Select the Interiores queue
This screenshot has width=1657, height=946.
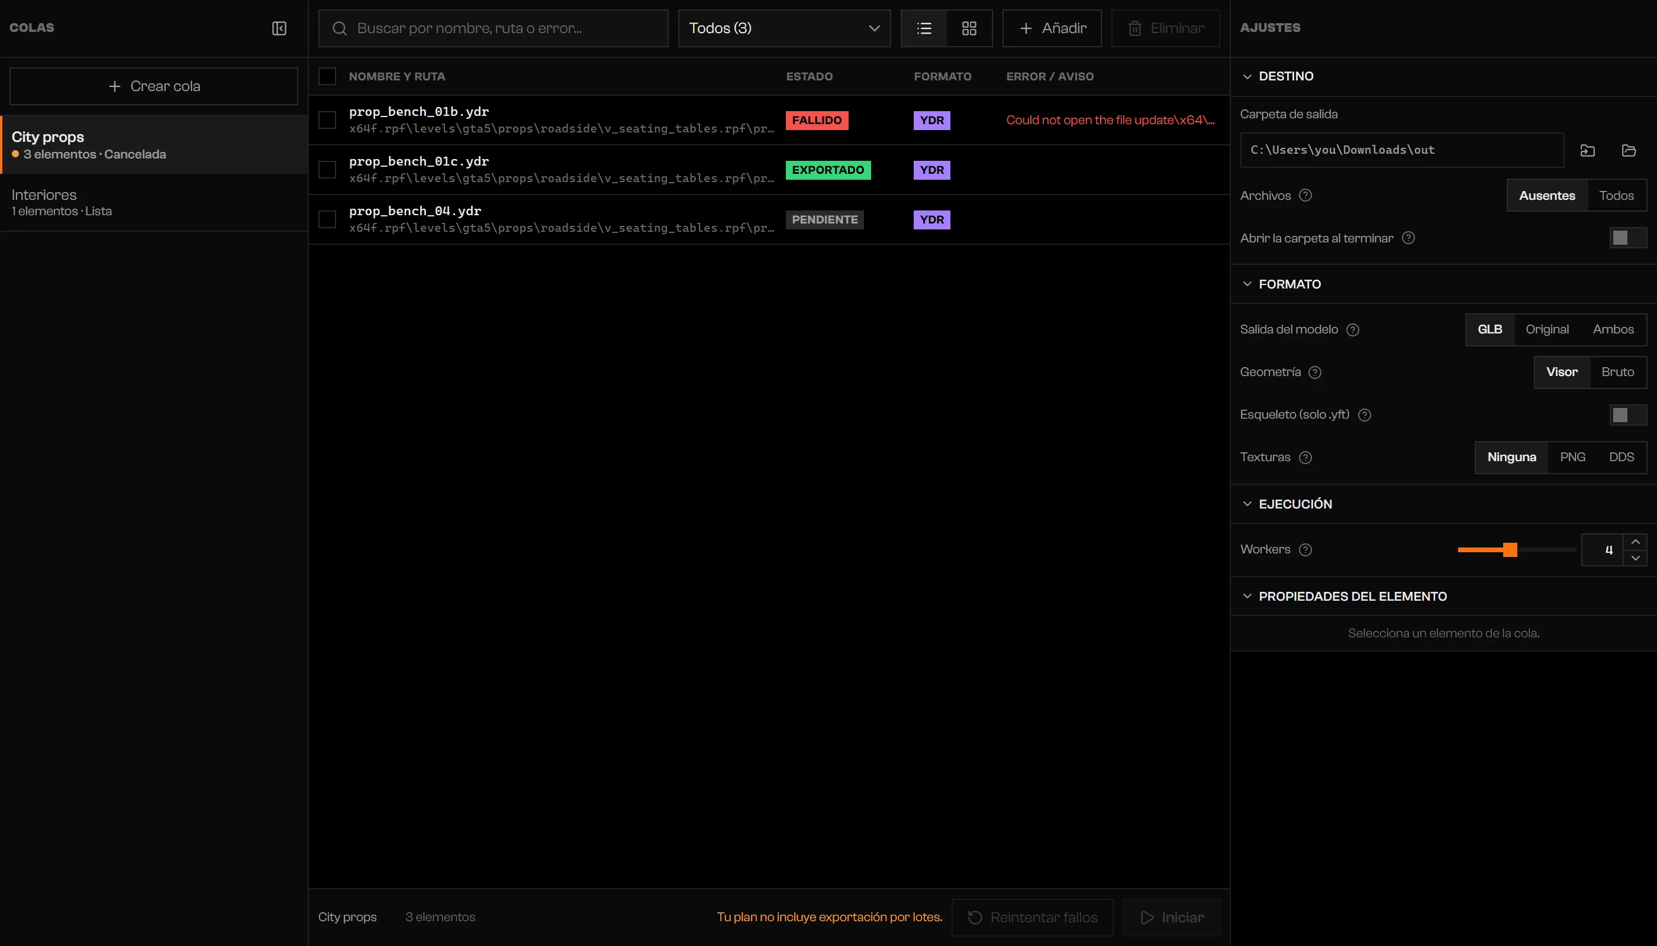[x=154, y=202]
